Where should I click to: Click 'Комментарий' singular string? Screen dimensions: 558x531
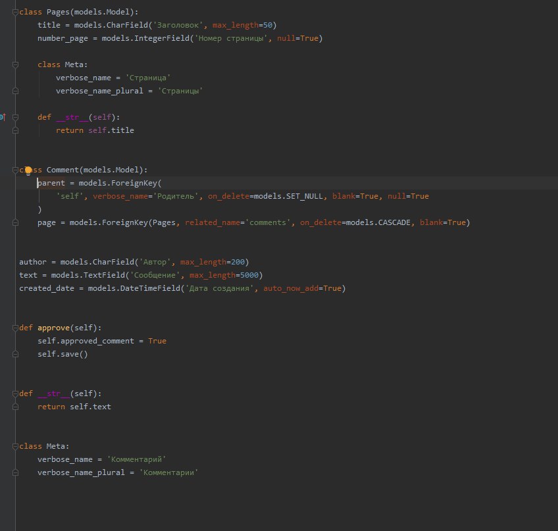tap(137, 459)
